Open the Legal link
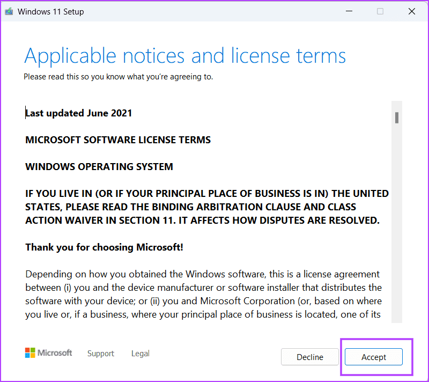This screenshot has height=382, width=429. pos(140,353)
